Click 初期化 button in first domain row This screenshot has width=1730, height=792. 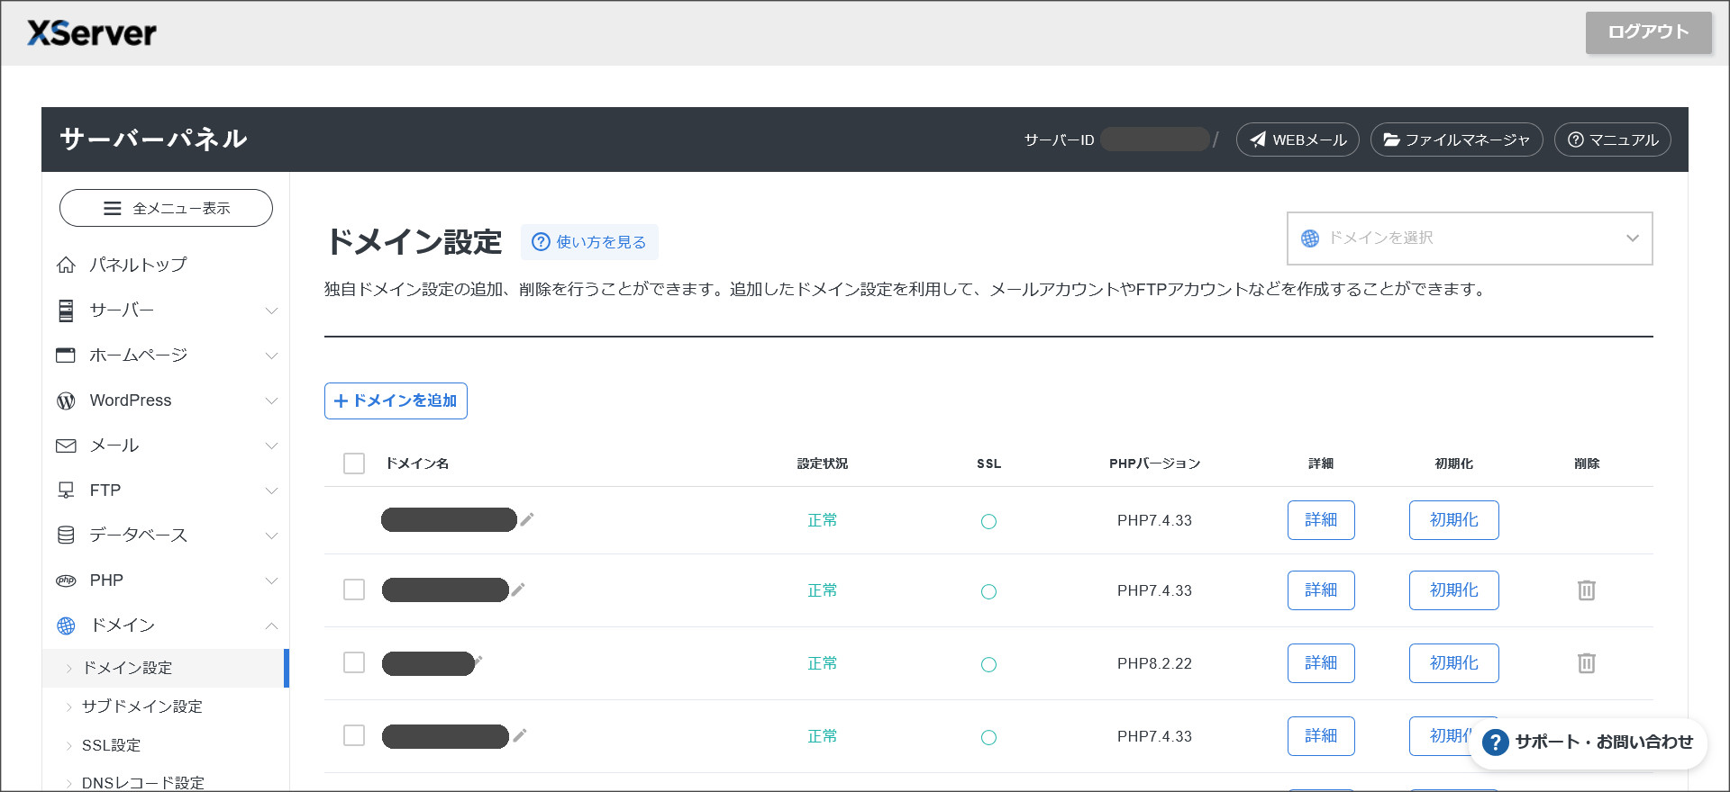[x=1453, y=520]
